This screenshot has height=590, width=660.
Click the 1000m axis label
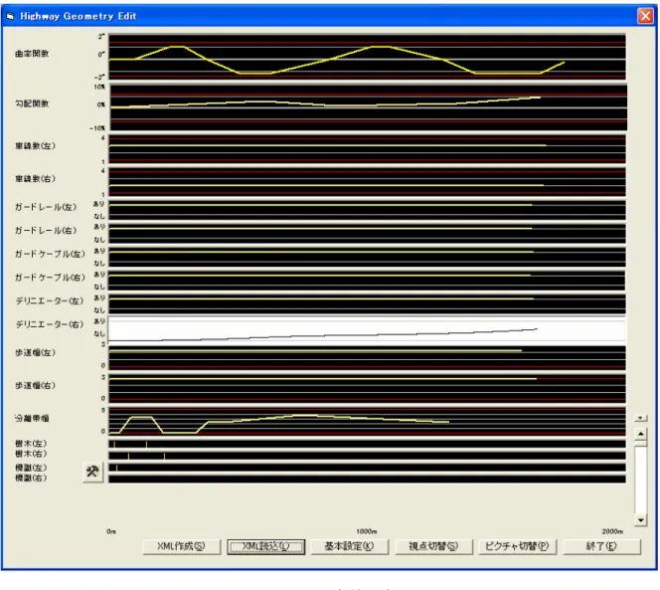click(367, 531)
